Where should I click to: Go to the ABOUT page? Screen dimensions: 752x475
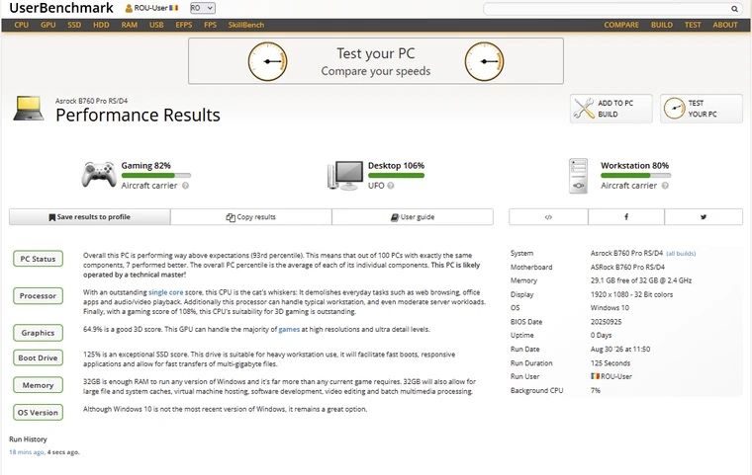point(725,25)
